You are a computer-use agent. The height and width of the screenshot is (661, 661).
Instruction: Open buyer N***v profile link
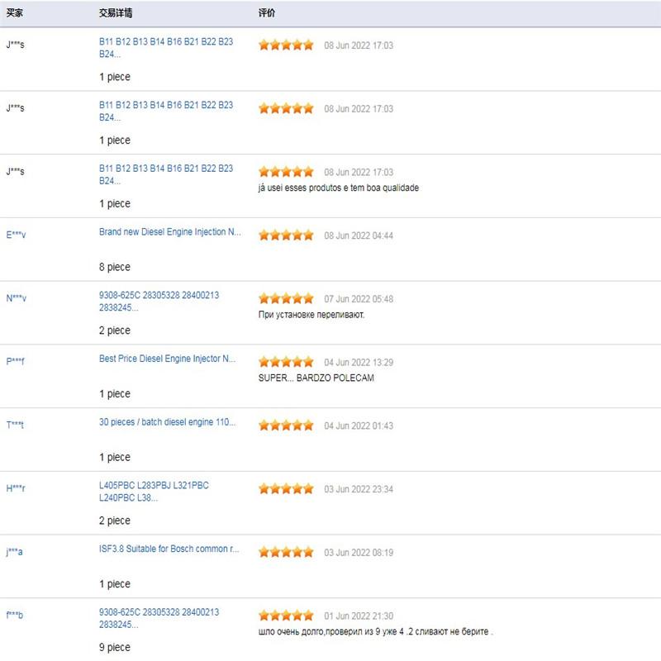16,298
